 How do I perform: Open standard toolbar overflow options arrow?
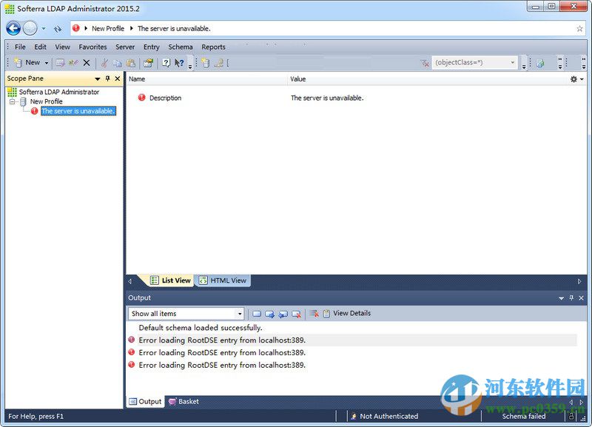click(190, 66)
